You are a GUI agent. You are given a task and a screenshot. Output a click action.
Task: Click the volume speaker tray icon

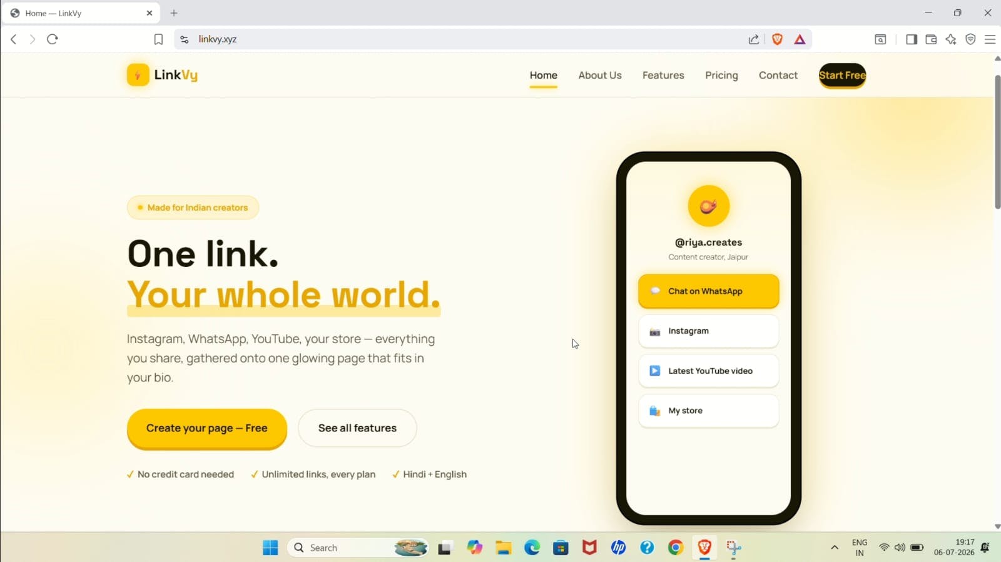[900, 548]
